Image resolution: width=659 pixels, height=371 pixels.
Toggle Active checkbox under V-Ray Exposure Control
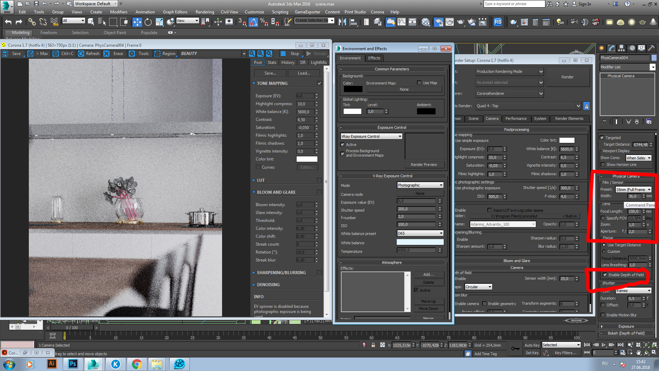[x=343, y=144]
